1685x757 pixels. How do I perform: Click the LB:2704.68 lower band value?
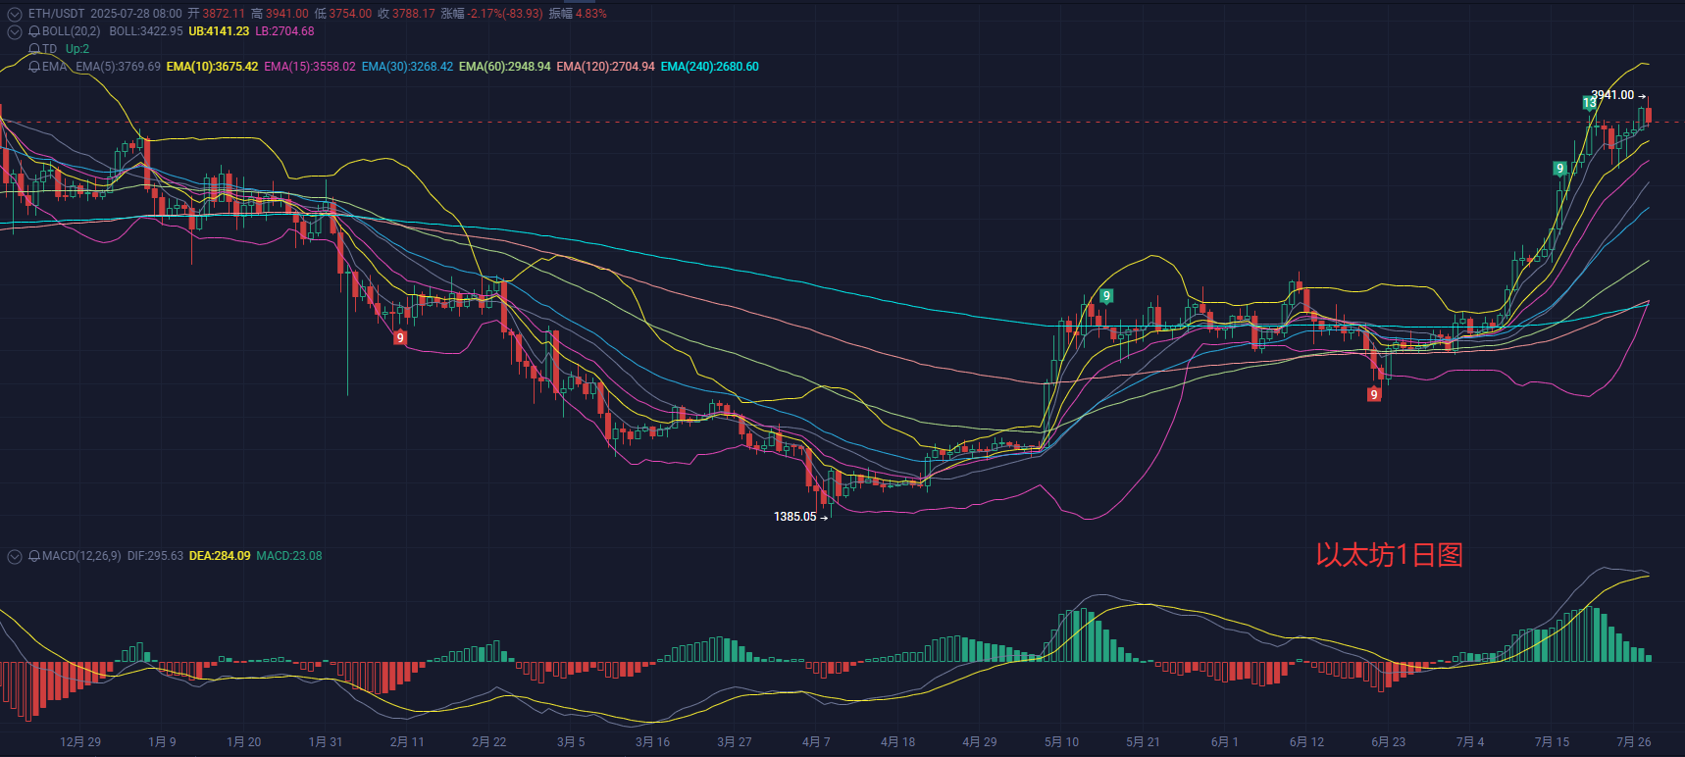[x=284, y=31]
